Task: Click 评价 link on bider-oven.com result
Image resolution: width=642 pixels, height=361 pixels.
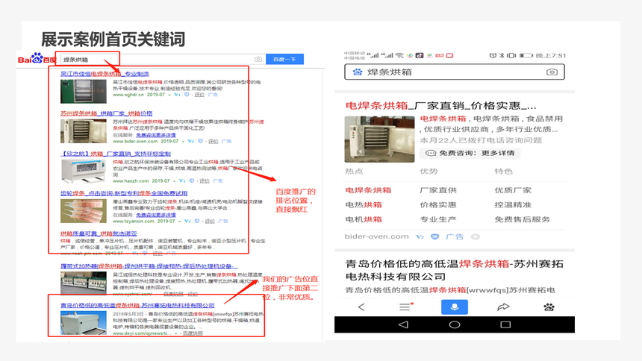Action: (x=214, y=141)
